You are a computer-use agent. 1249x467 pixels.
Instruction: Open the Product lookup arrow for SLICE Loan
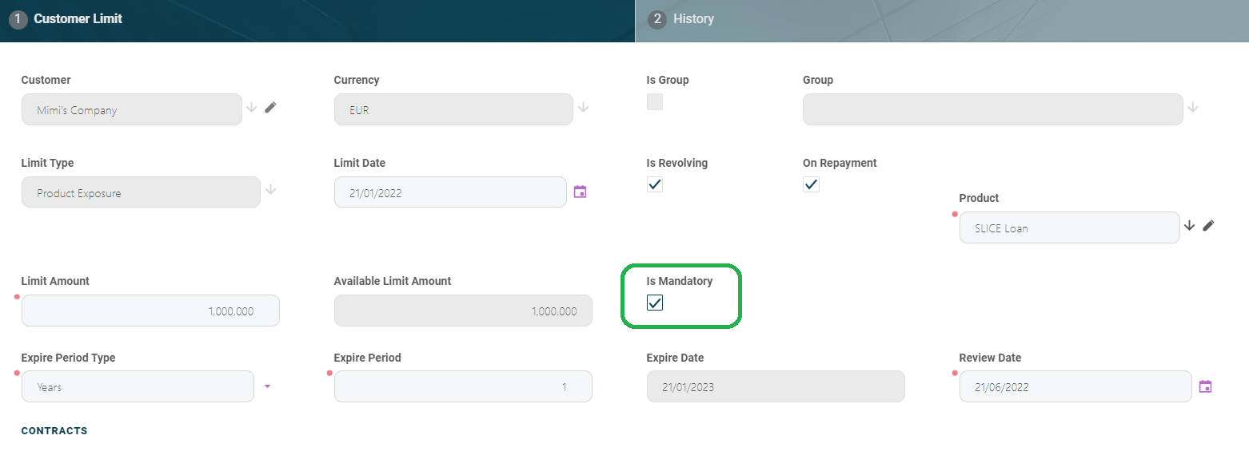pyautogui.click(x=1189, y=225)
